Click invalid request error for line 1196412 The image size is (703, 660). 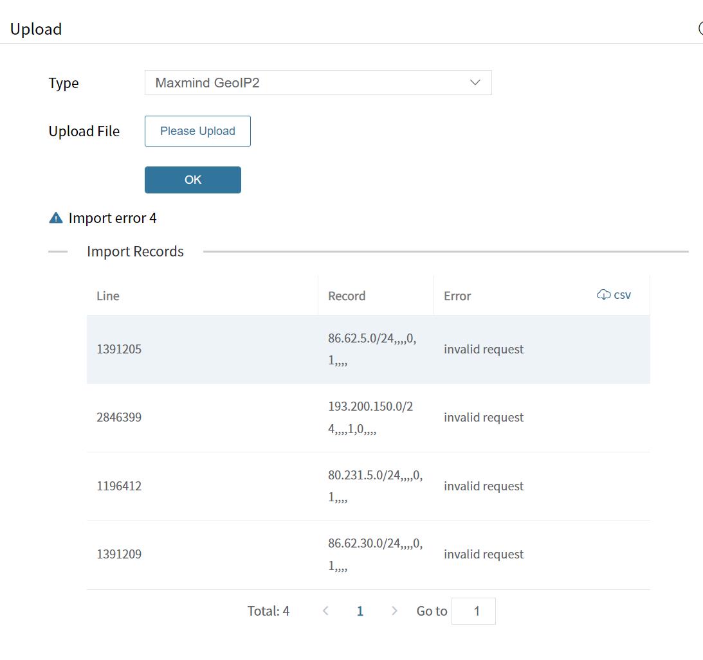pos(484,486)
